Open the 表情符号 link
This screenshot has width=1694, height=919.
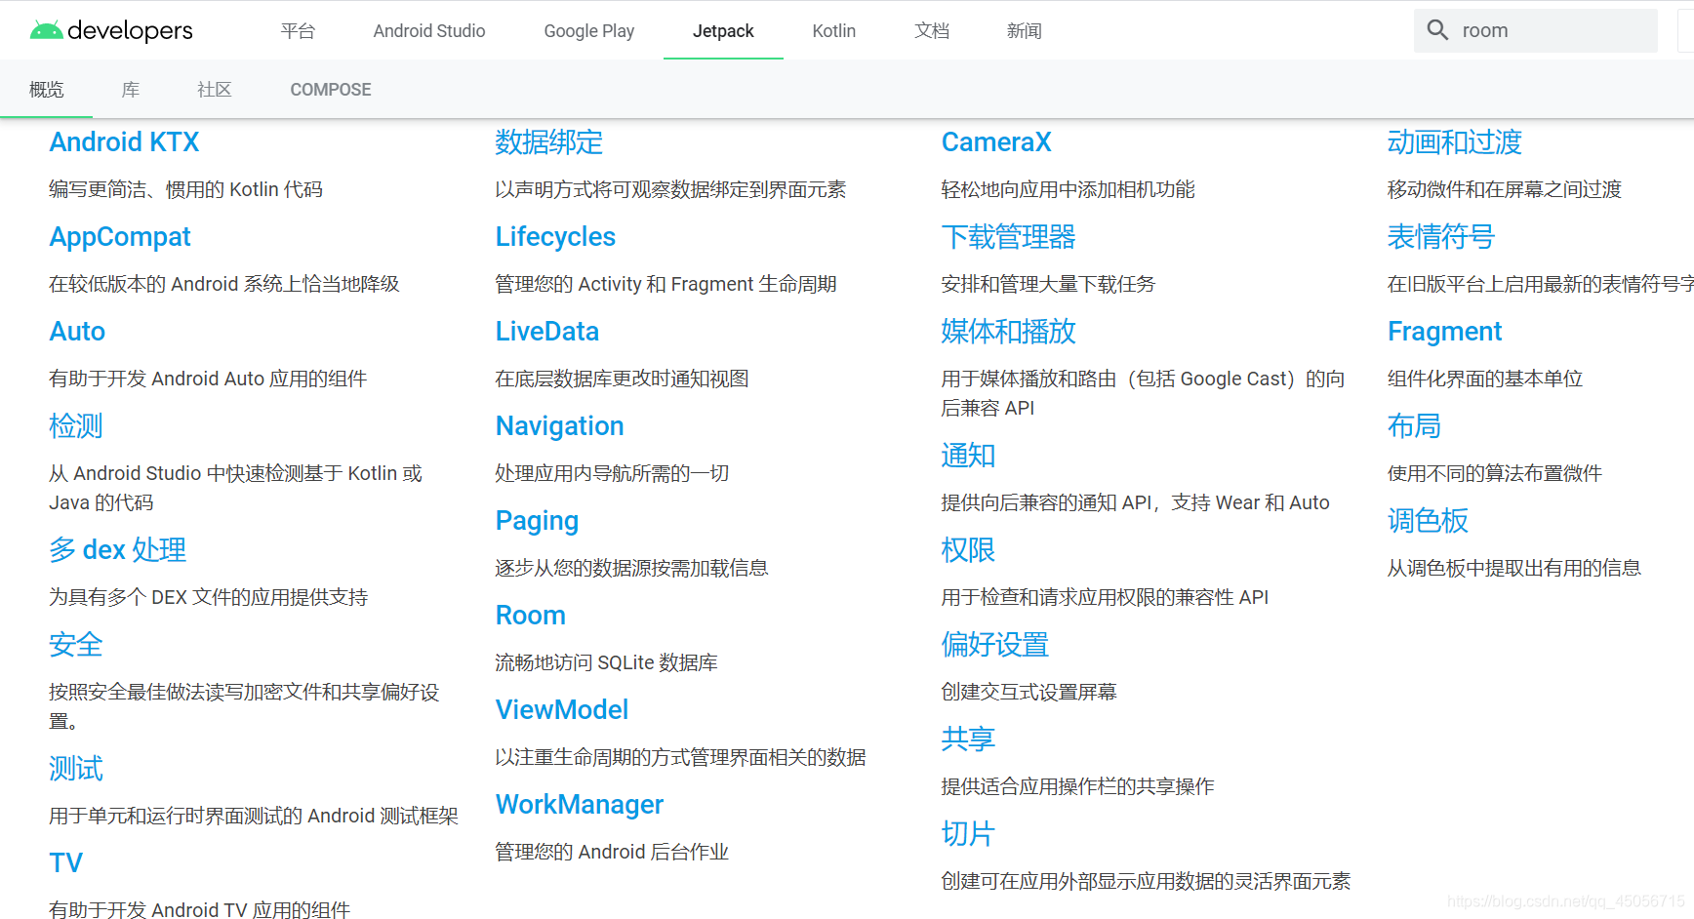pos(1441,237)
